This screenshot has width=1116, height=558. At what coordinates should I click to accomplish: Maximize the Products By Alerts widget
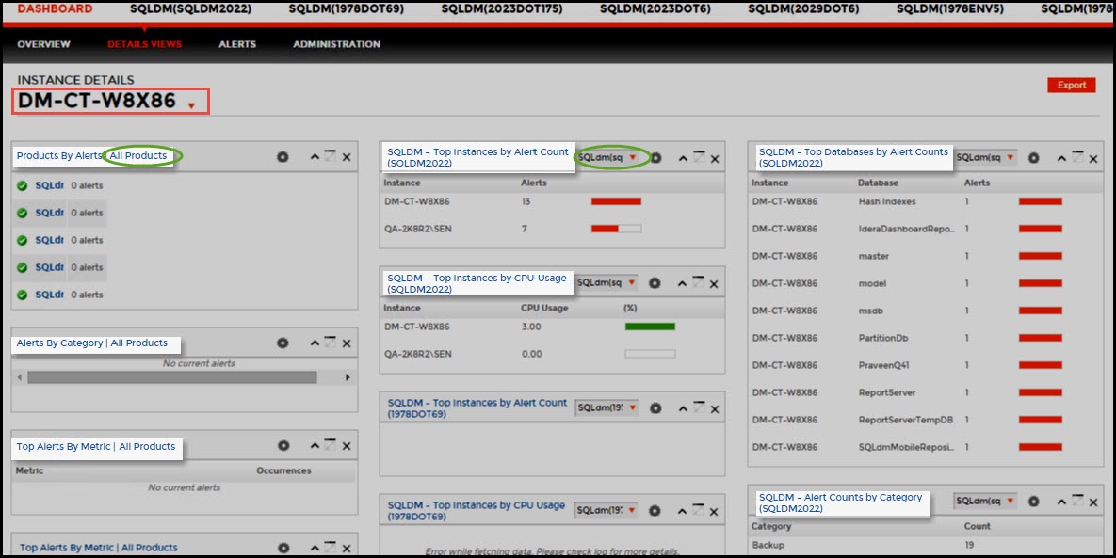(331, 155)
